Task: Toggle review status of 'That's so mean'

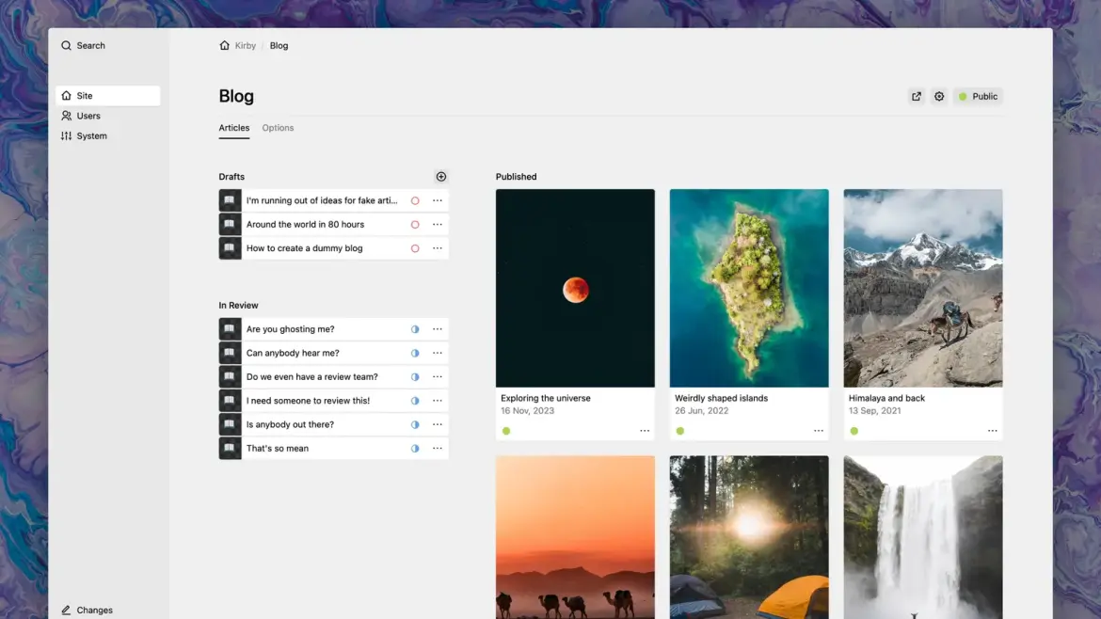Action: tap(415, 449)
